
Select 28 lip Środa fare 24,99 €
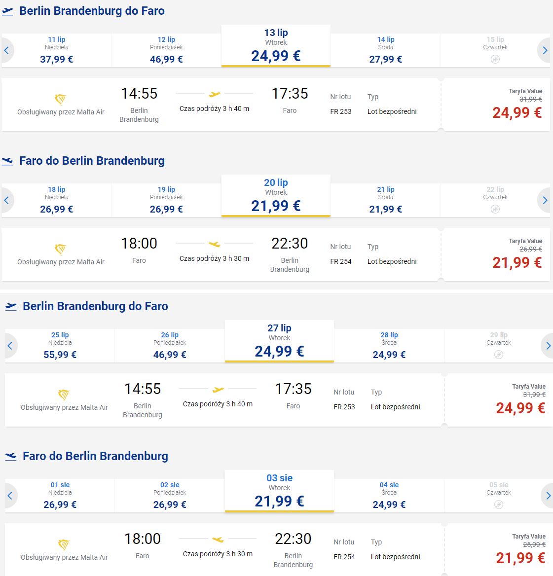[x=389, y=346]
